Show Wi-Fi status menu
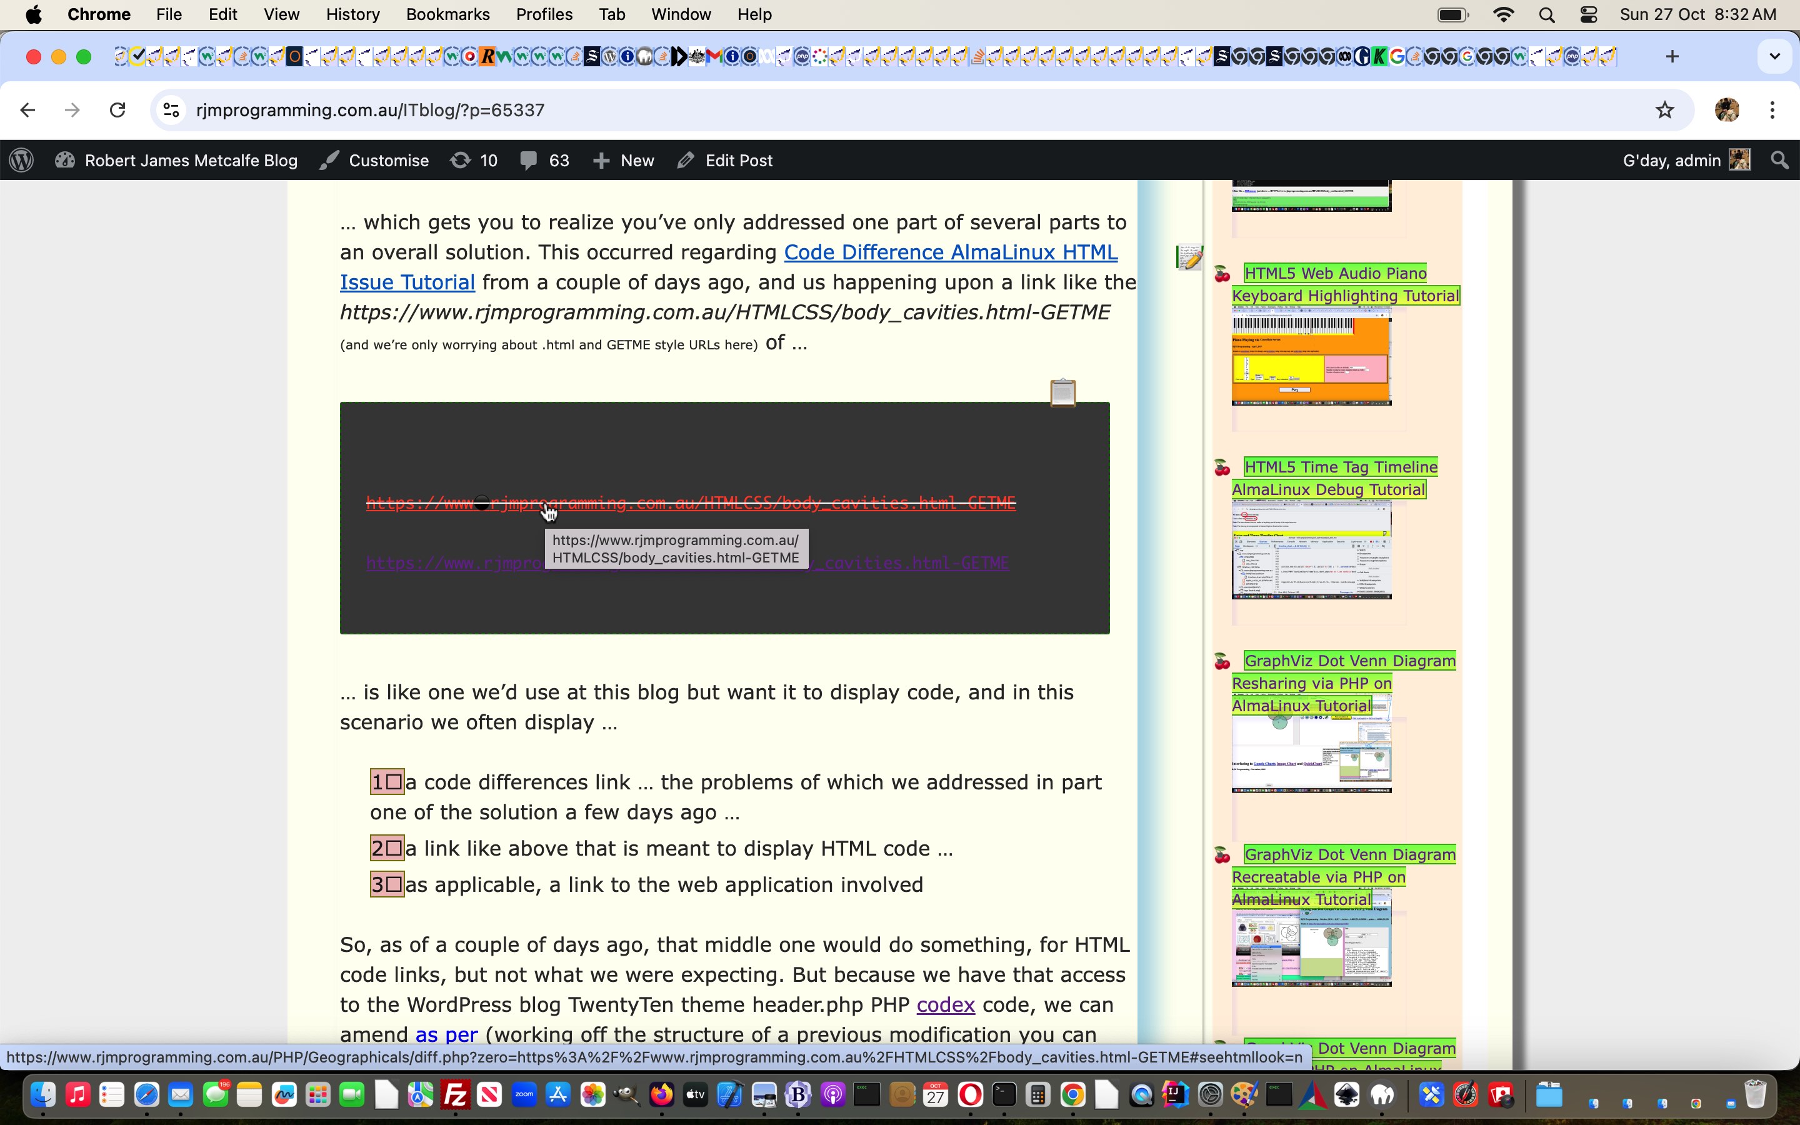Screen dimensions: 1800x1125 (1504, 15)
